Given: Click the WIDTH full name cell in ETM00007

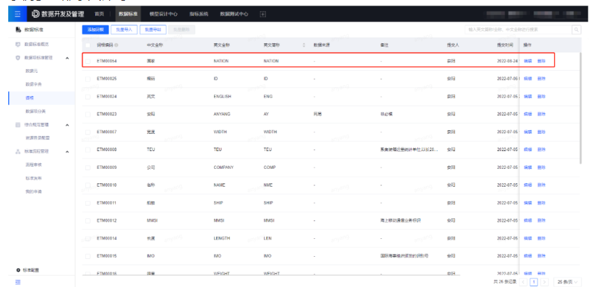Looking at the screenshot, I should (220, 132).
